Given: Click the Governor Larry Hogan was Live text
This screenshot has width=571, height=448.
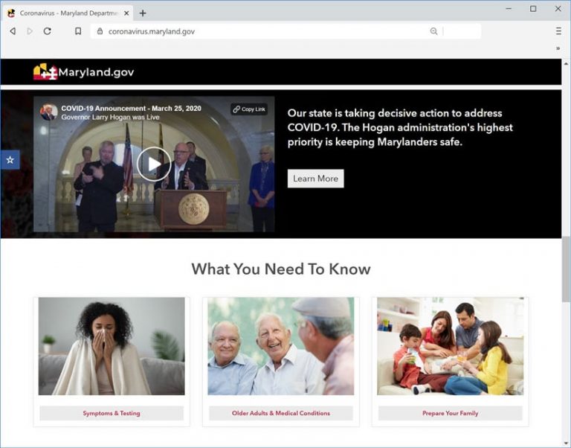Looking at the screenshot, I should pyautogui.click(x=110, y=118).
